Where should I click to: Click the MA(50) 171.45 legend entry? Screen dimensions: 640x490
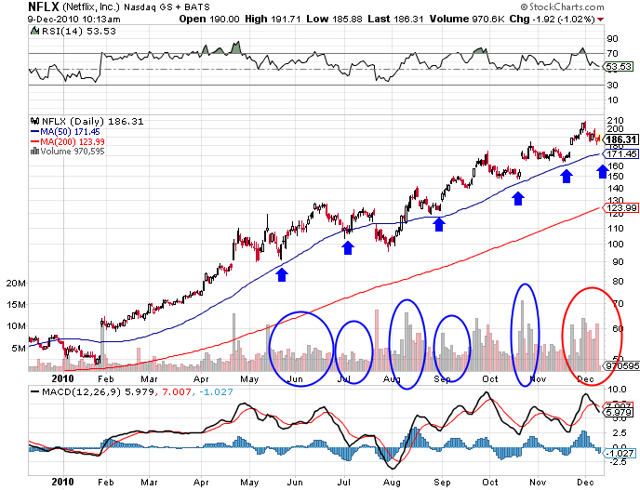(x=67, y=132)
